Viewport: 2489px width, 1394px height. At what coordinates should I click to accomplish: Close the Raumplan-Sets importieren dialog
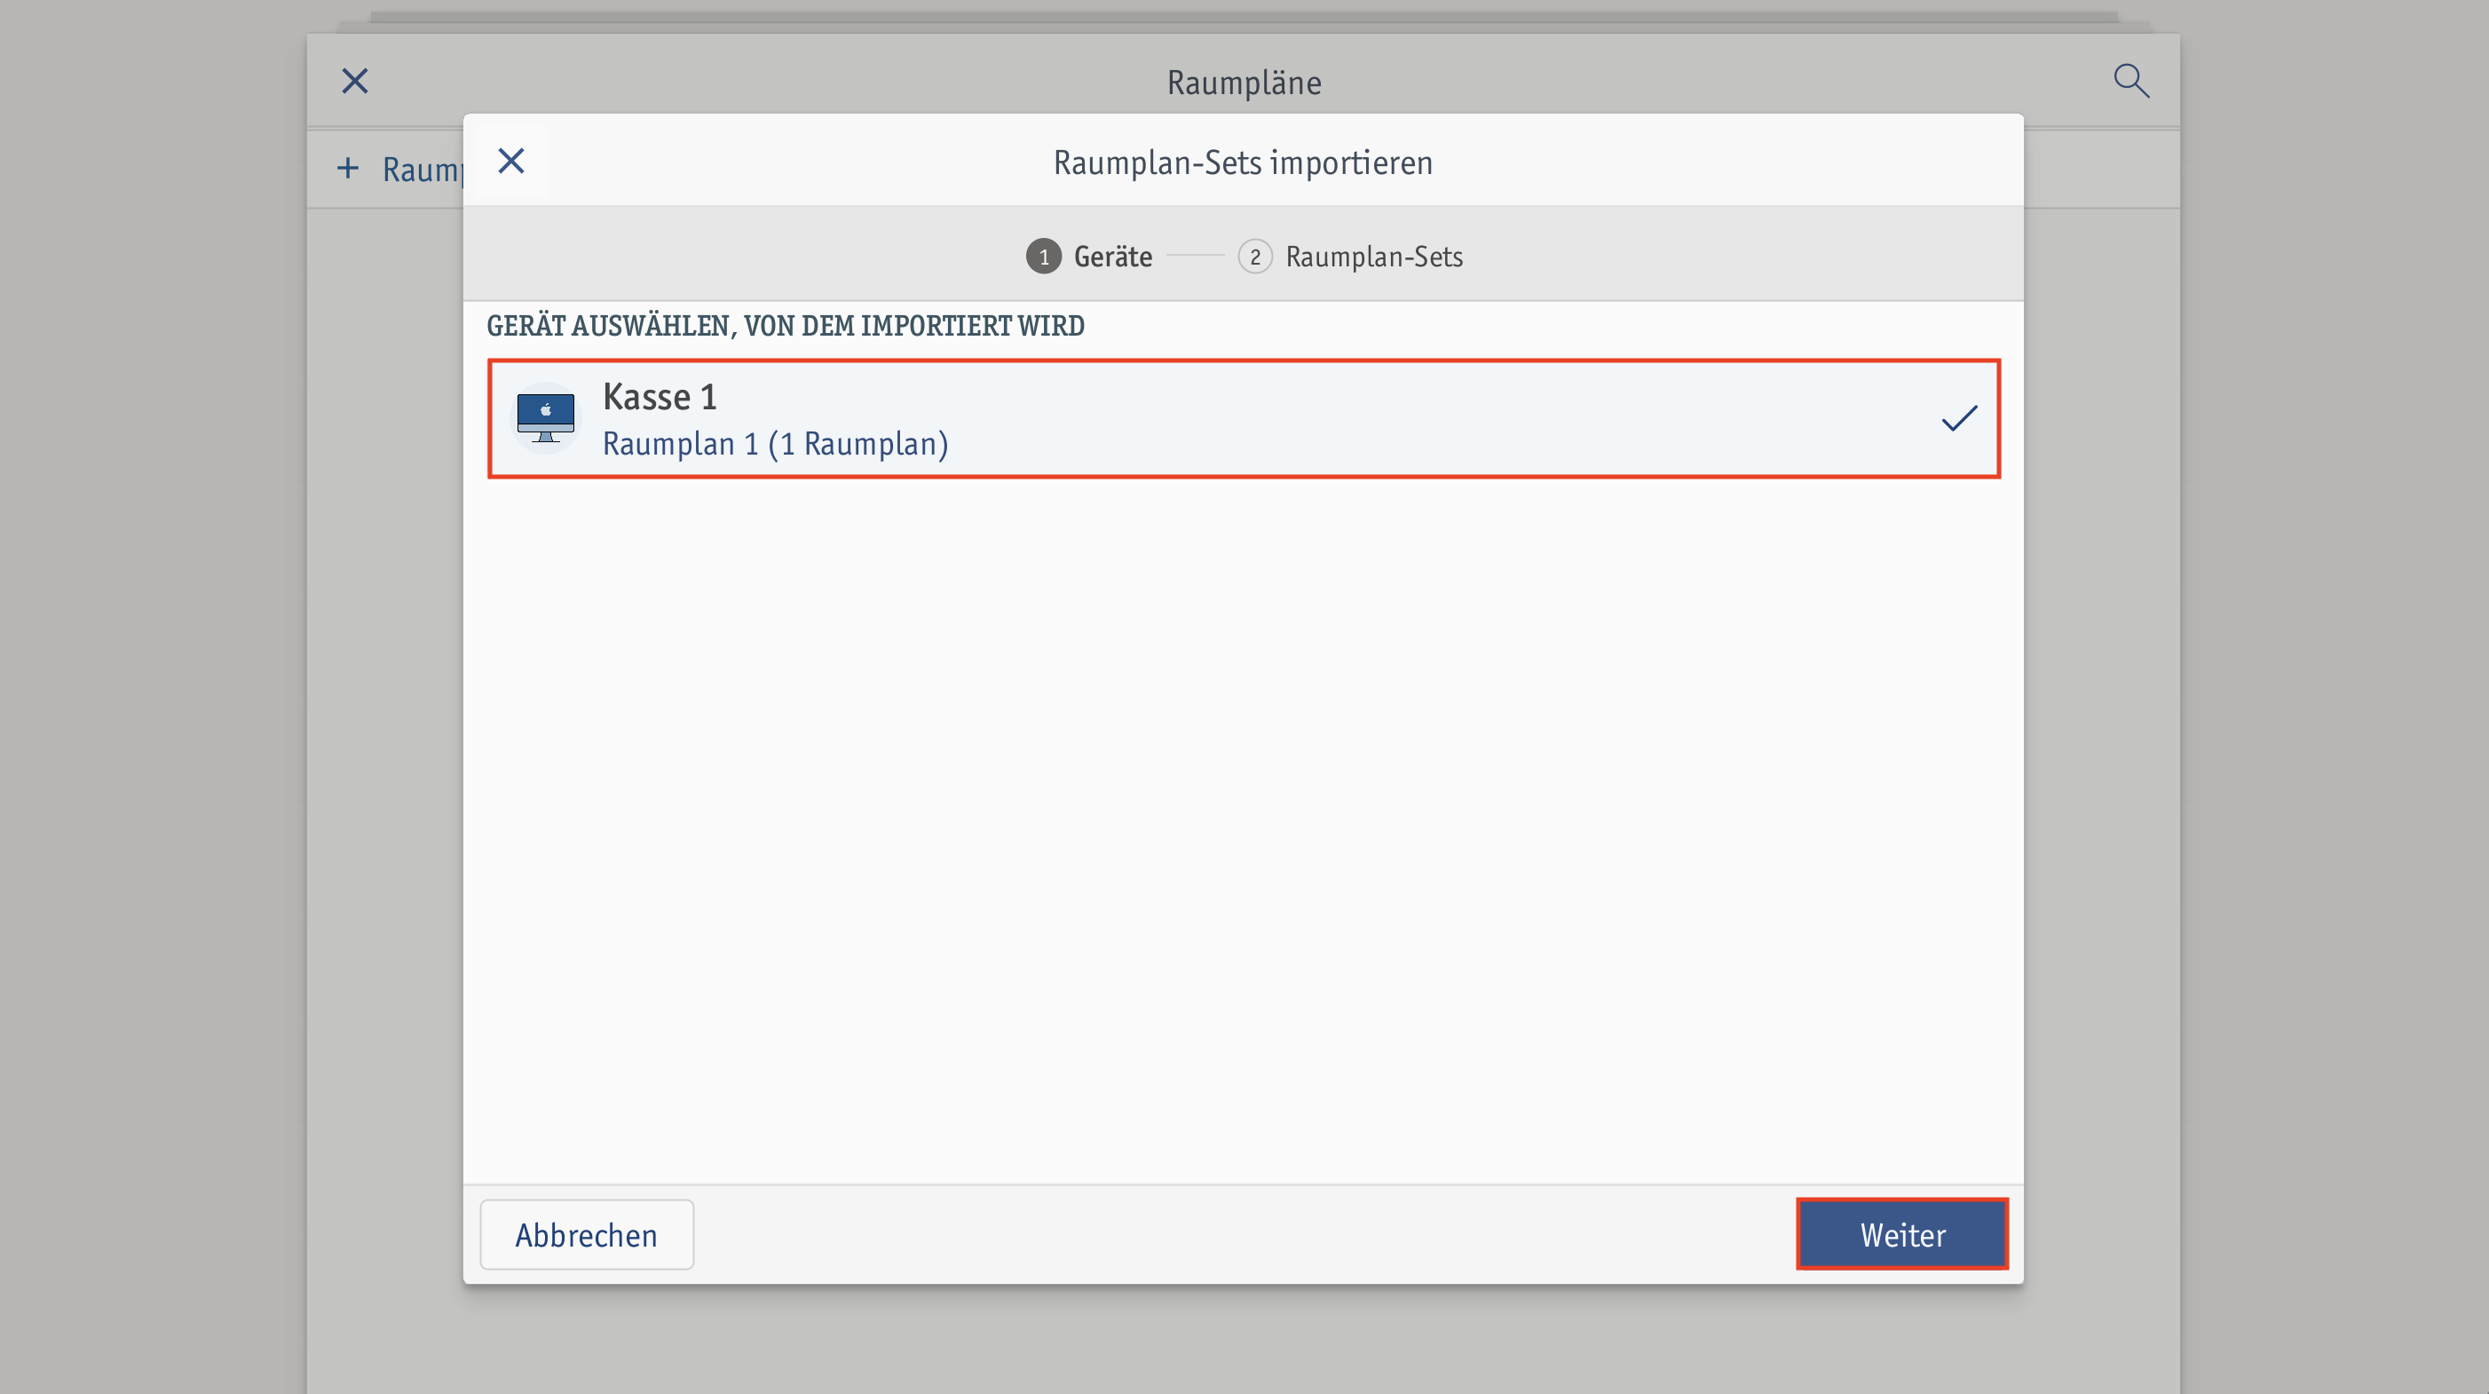click(x=511, y=161)
